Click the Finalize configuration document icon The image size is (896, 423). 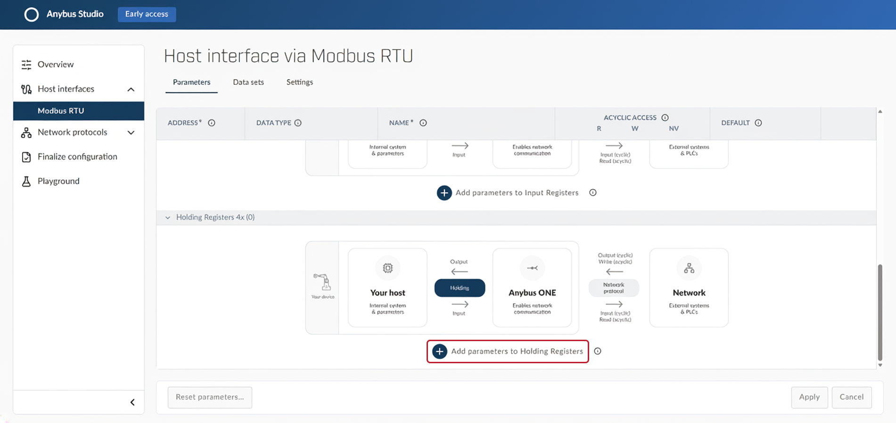pos(26,157)
